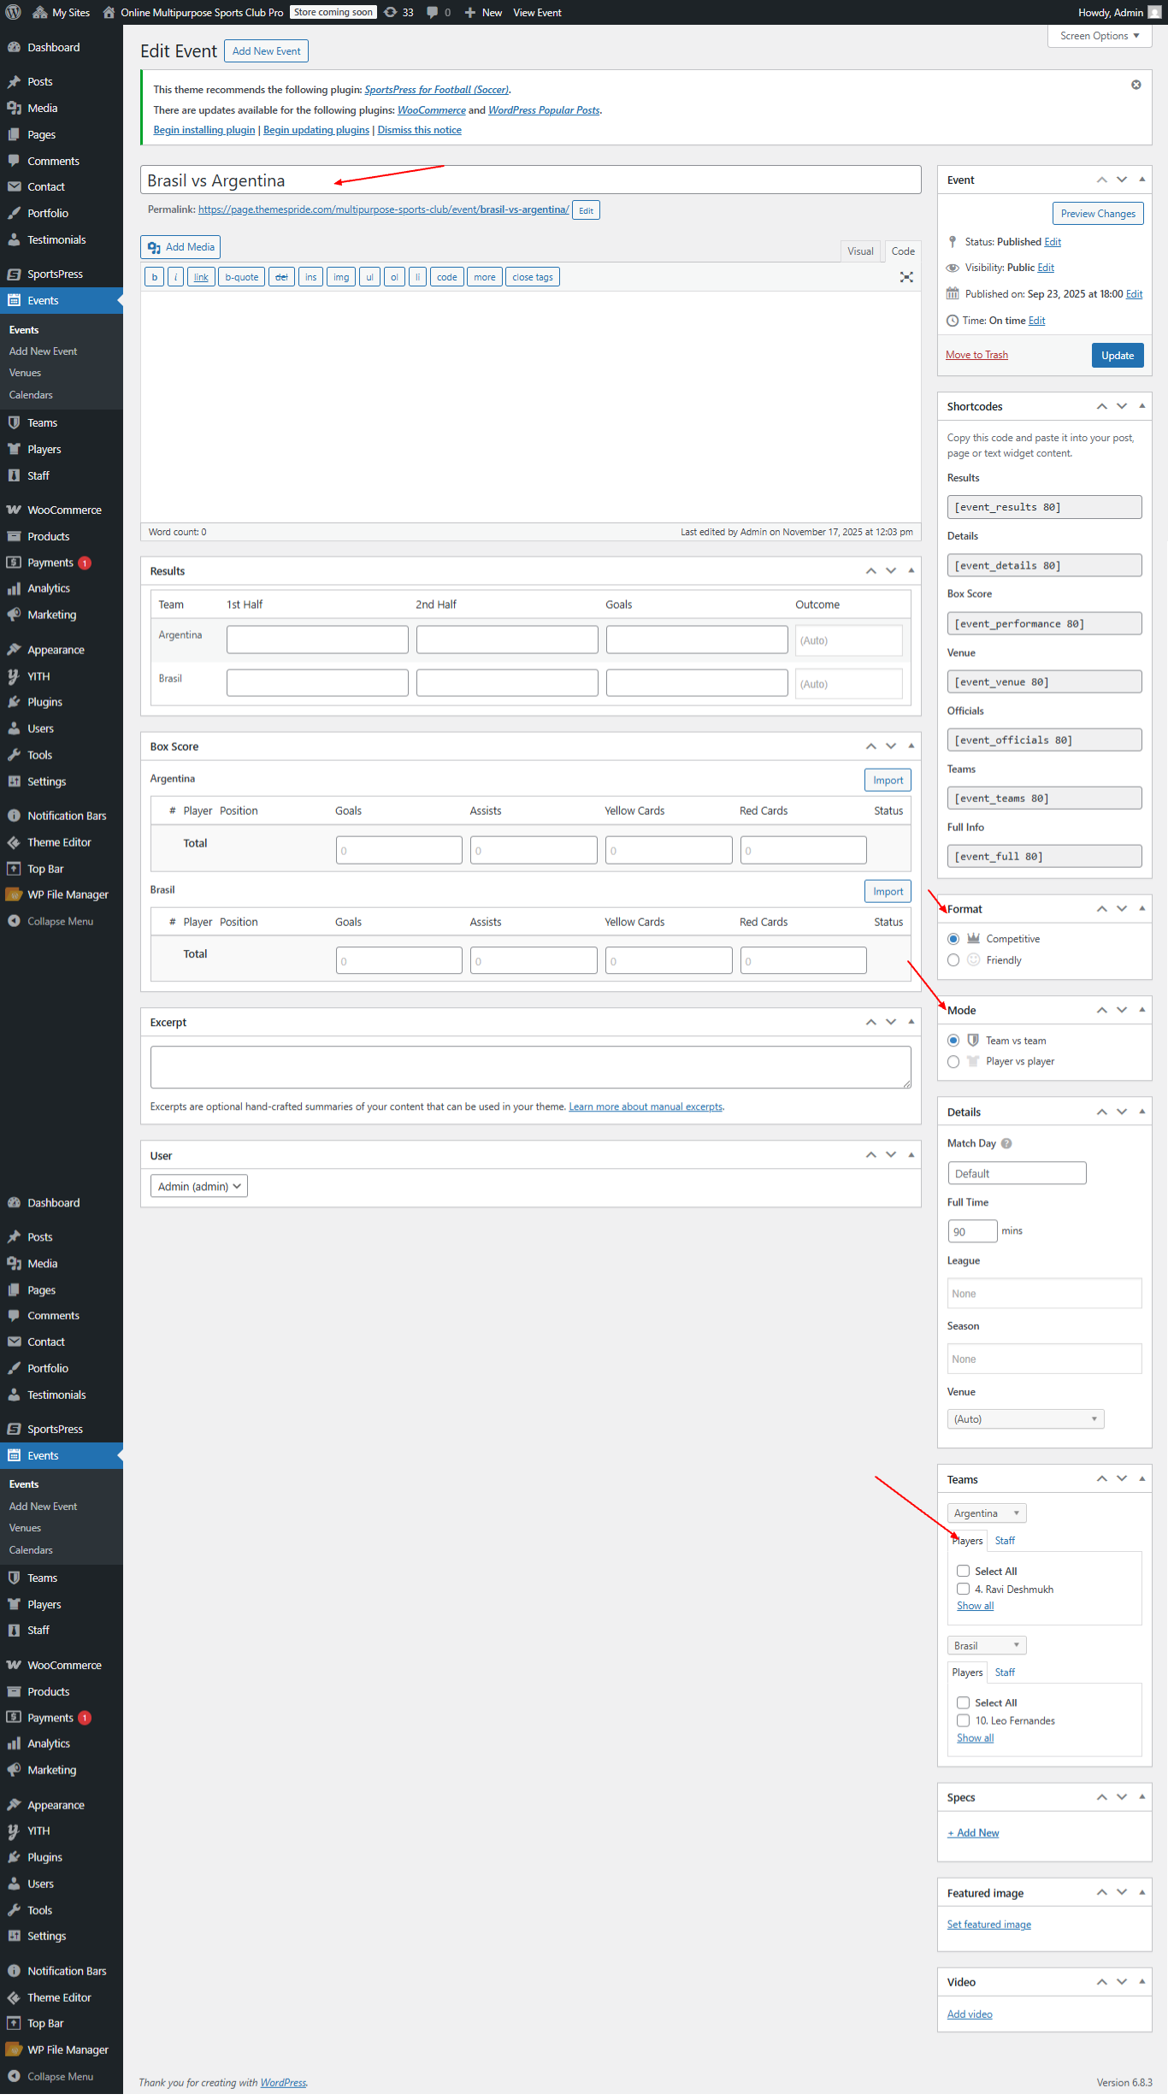Expand the Admin (admin) user dropdown
This screenshot has width=1168, height=2100.
point(199,1186)
